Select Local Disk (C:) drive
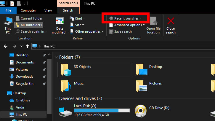215x121 pixels. (x=94, y=111)
